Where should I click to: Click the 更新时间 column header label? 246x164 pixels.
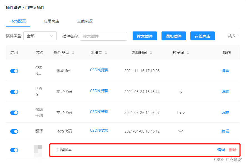(139, 53)
